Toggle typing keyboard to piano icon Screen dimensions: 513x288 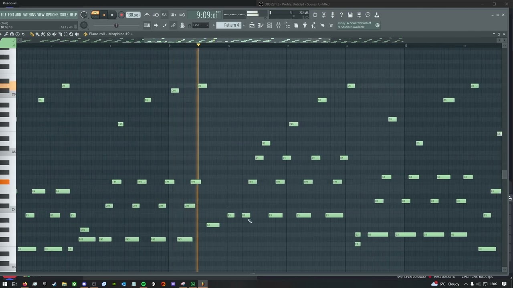point(147,25)
